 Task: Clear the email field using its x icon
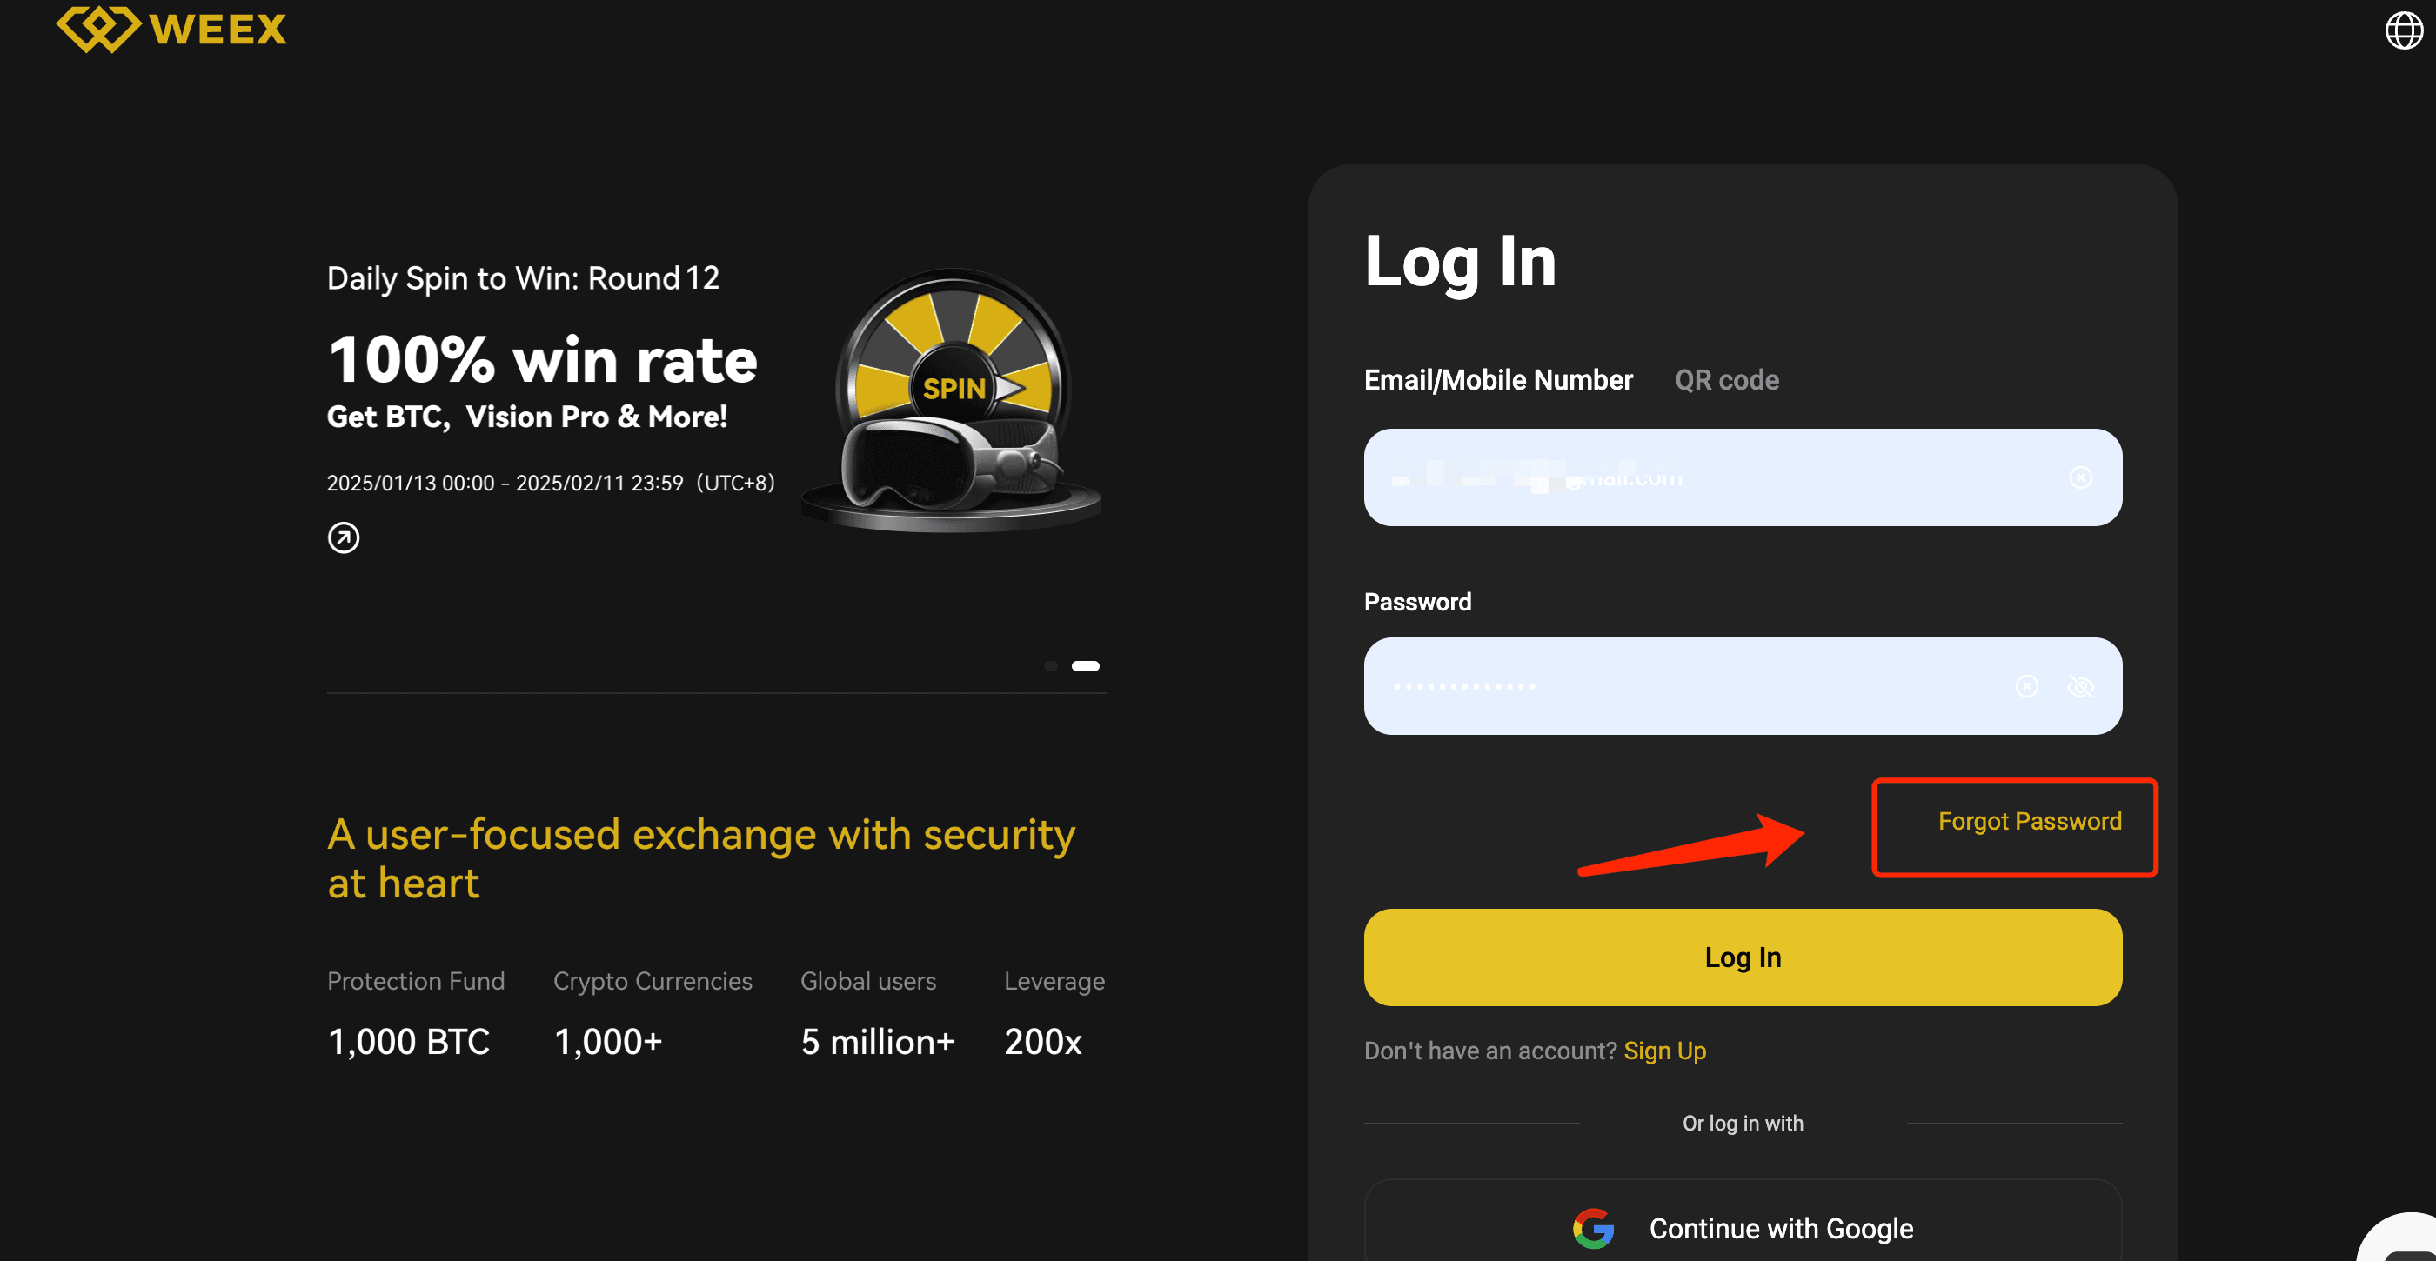click(x=2082, y=477)
